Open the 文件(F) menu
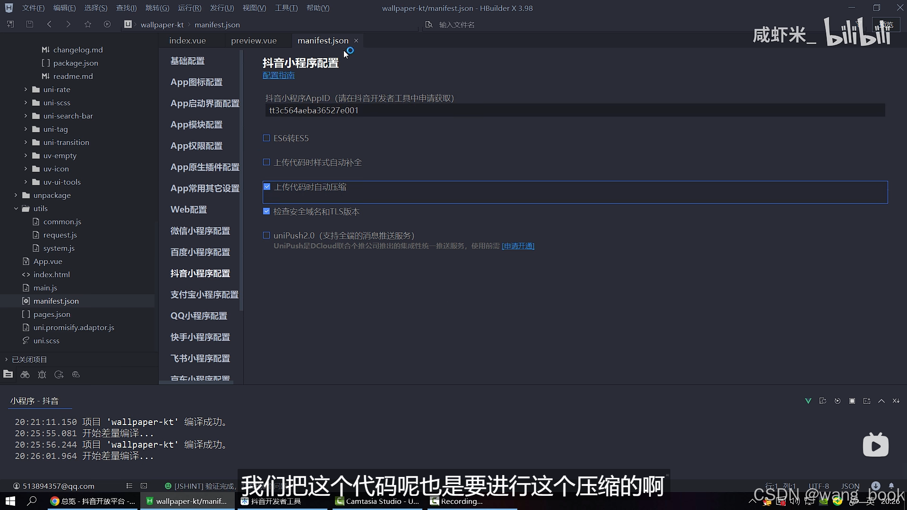Screen dimensions: 907x510 tap(33, 8)
